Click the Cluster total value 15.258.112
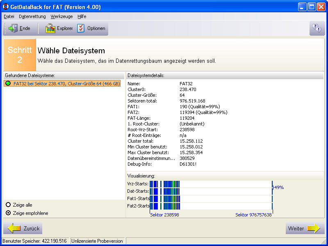Screen dimensions: 328x246 pyautogui.click(x=191, y=141)
